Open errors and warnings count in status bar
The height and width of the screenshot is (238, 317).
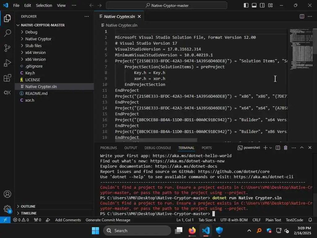click(21, 220)
